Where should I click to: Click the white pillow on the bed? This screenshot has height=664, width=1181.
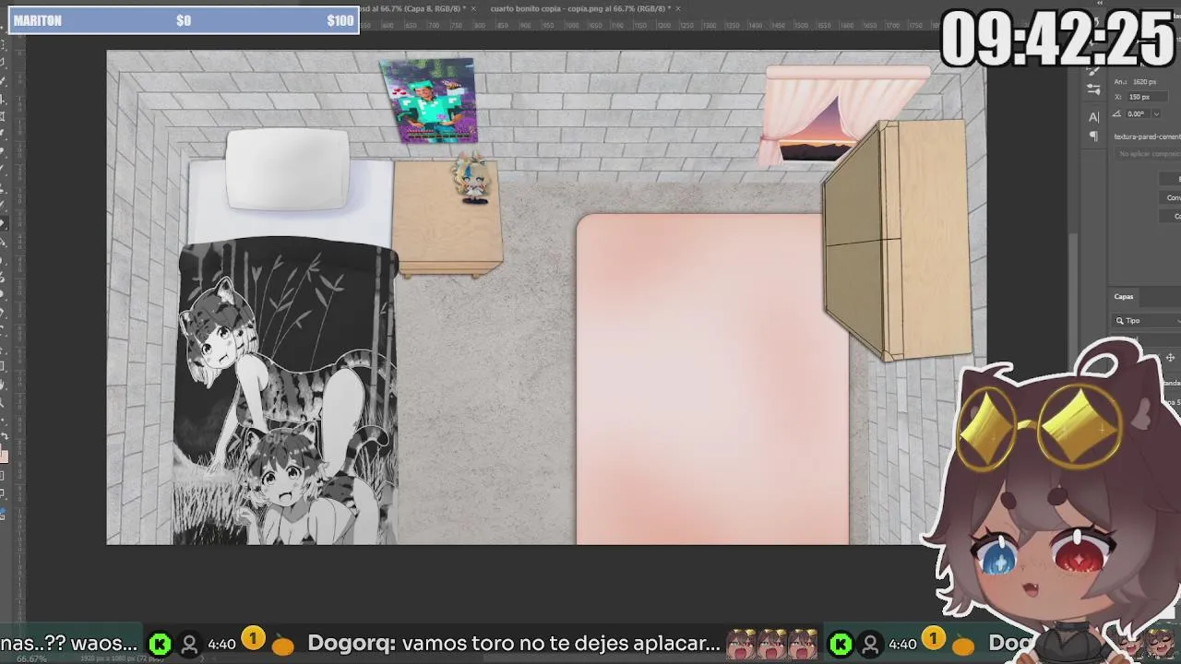[x=288, y=170]
